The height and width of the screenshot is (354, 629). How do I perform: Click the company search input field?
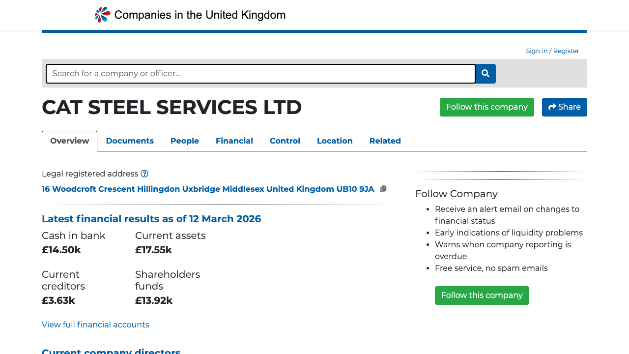click(x=260, y=73)
